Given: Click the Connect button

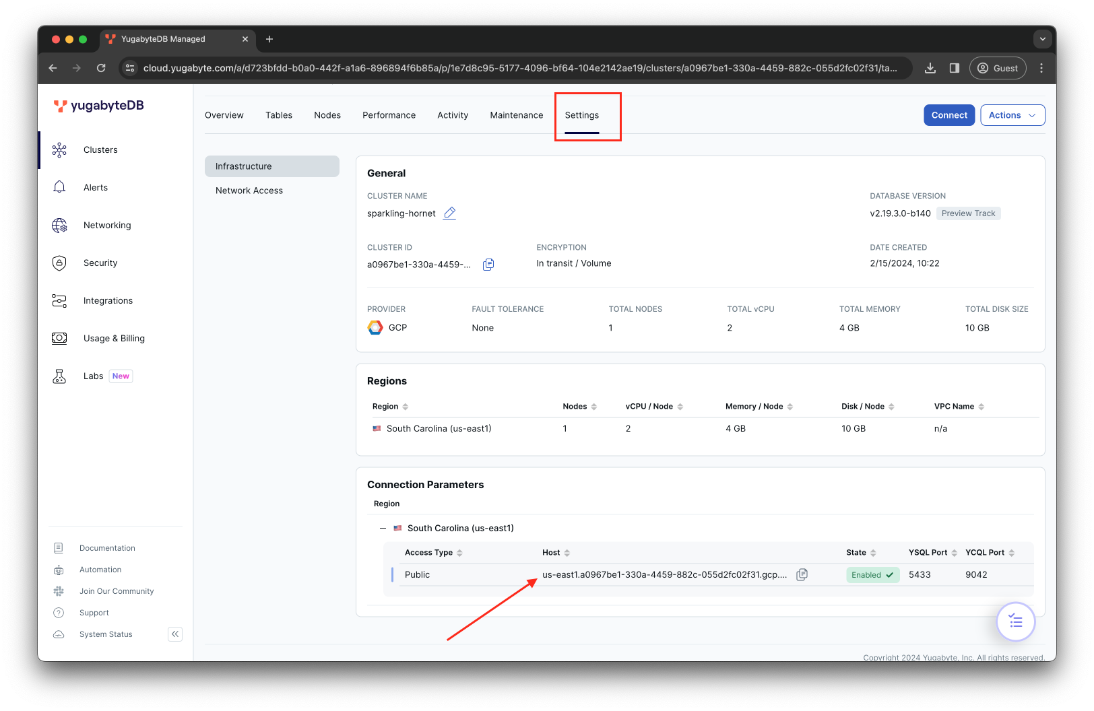Looking at the screenshot, I should coord(948,114).
